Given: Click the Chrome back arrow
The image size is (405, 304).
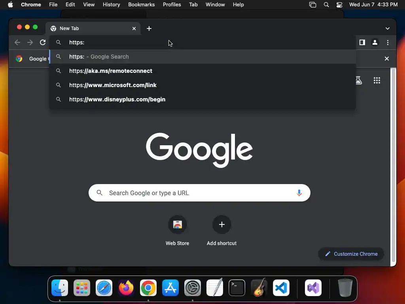Looking at the screenshot, I should 17,42.
